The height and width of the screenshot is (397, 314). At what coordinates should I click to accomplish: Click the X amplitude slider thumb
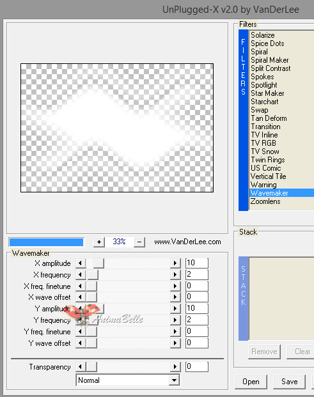(98, 263)
